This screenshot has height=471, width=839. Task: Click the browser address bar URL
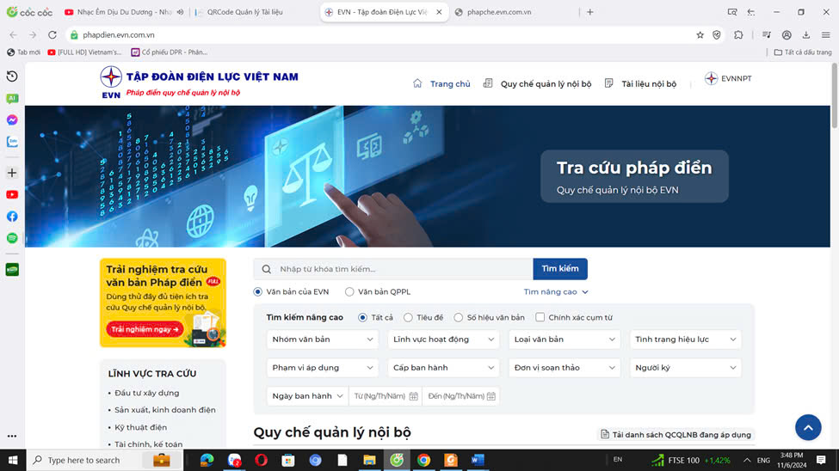pyautogui.click(x=119, y=34)
